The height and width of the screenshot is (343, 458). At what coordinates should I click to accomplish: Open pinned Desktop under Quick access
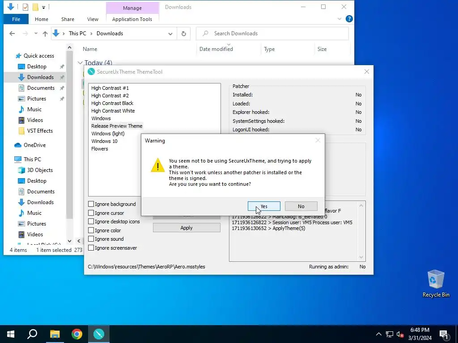pyautogui.click(x=37, y=67)
